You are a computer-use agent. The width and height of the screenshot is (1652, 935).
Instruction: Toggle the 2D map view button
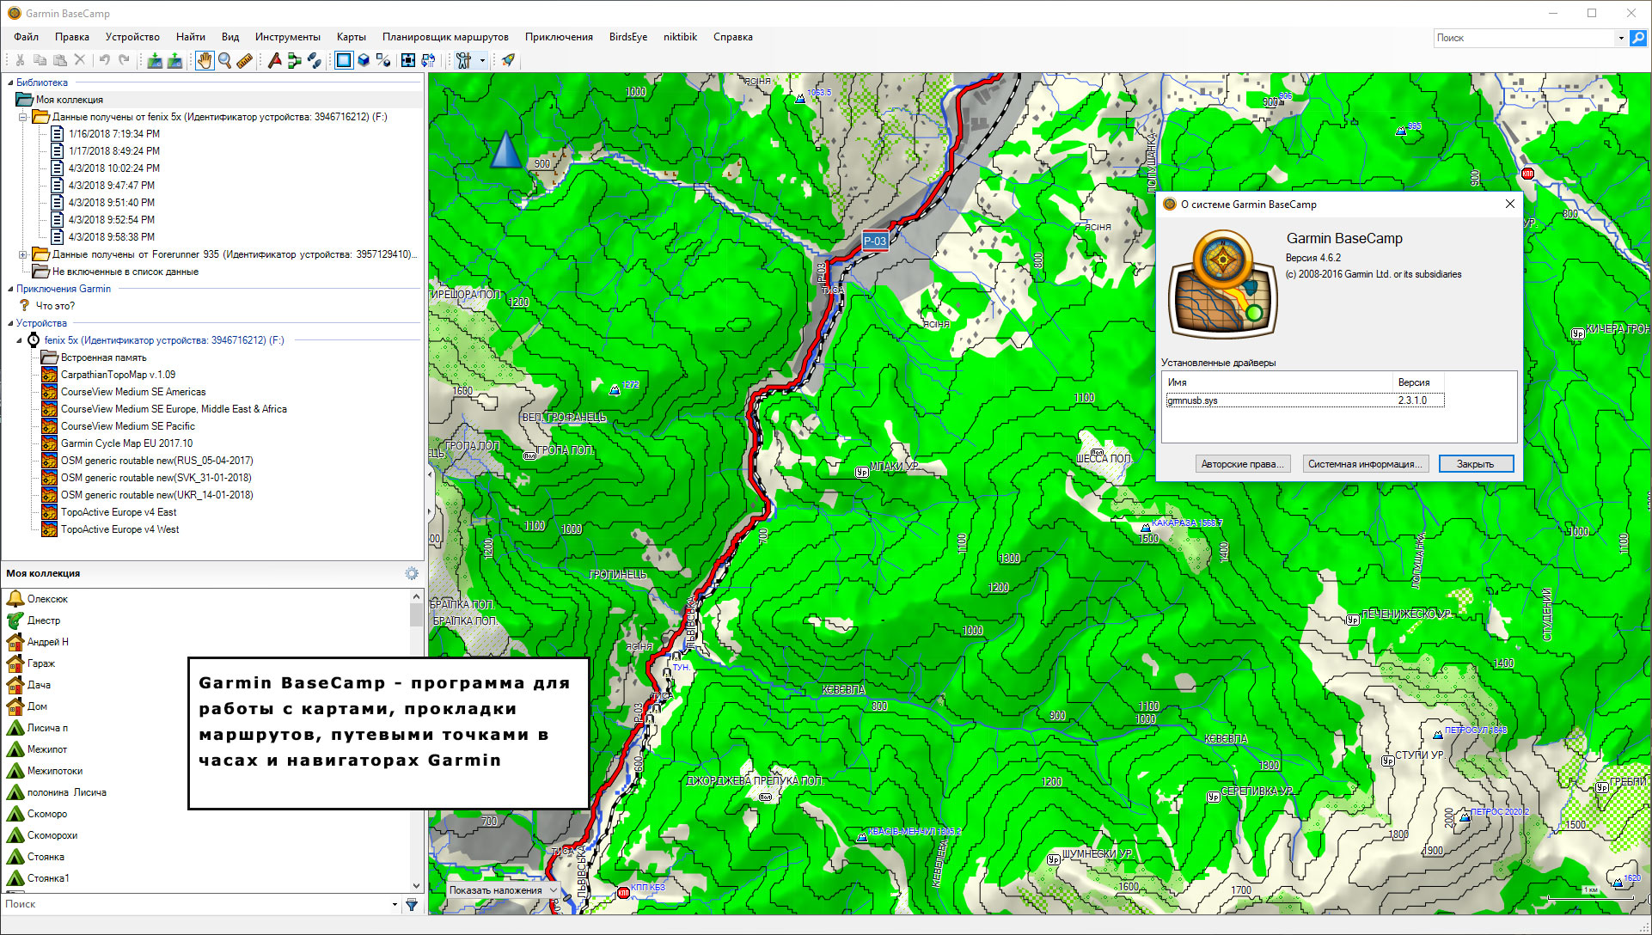click(344, 60)
